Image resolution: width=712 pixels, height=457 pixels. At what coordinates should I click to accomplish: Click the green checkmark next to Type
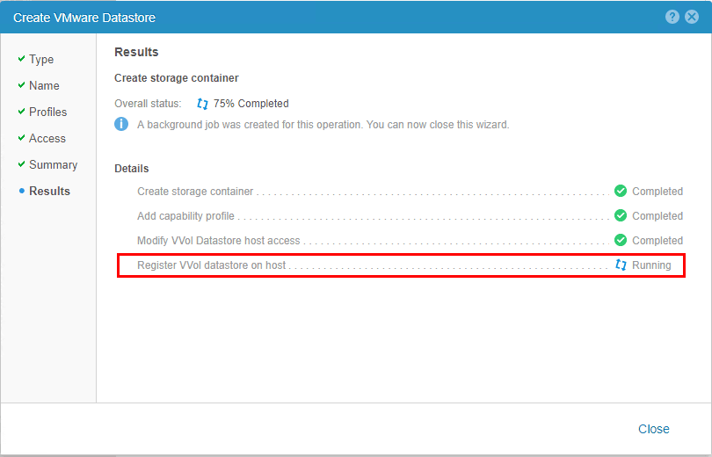pos(21,59)
